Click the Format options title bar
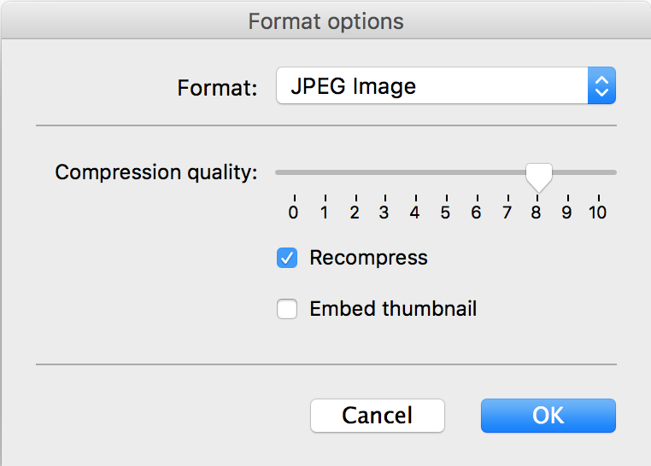The height and width of the screenshot is (466, 651). [x=325, y=20]
